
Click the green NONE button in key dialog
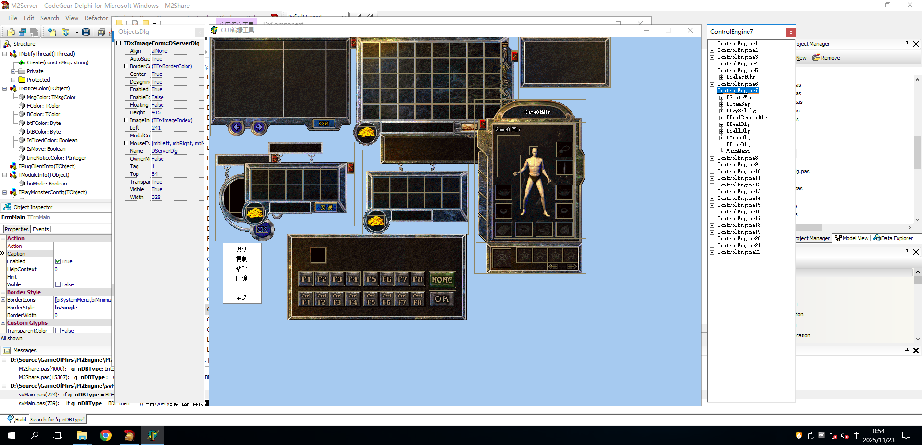(442, 279)
